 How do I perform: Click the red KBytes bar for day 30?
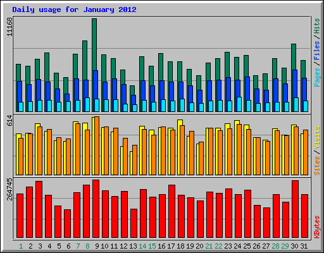[295, 209]
